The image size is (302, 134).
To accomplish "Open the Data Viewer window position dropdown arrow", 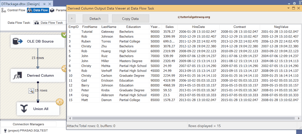I will point(288,9).
